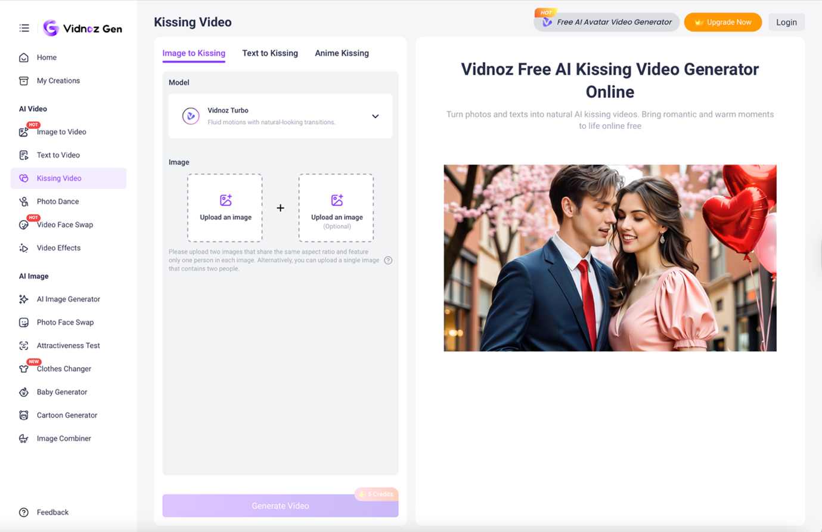Click the Login button
The width and height of the screenshot is (822, 532).
(786, 22)
